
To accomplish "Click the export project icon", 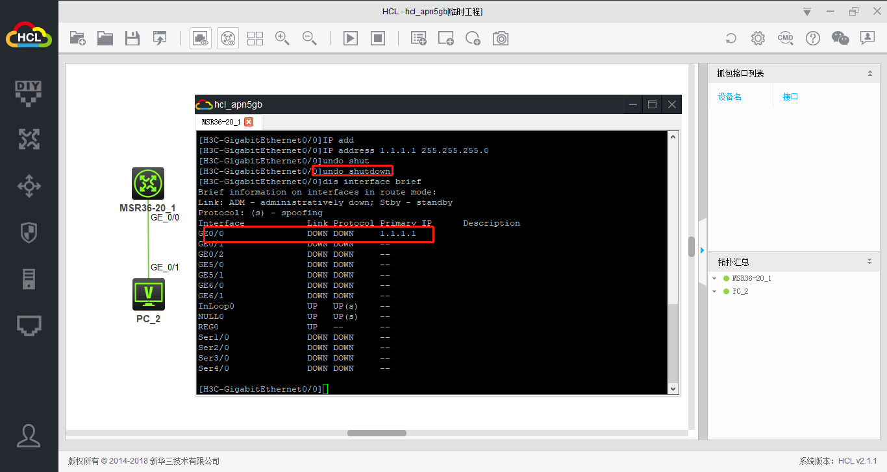I will (160, 38).
